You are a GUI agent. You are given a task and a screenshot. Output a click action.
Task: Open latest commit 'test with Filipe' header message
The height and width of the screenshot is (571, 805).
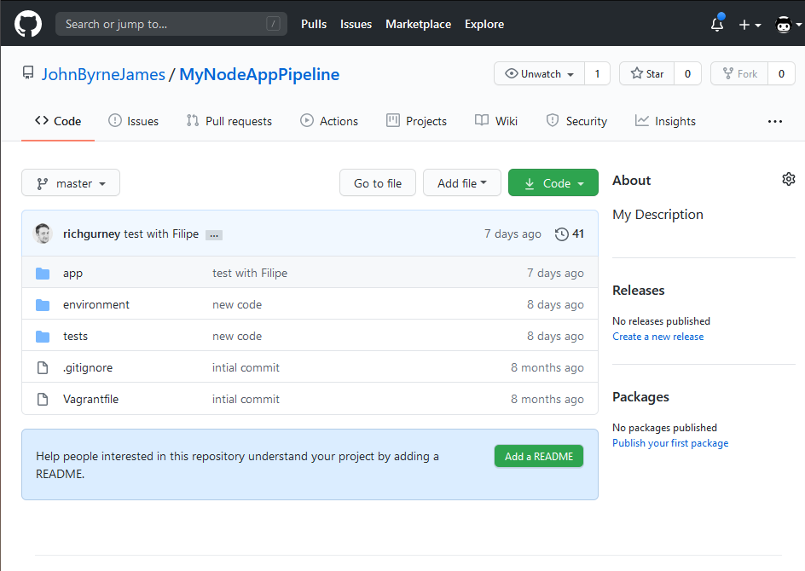(x=161, y=234)
